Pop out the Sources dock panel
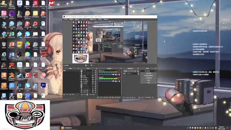Screen dimensions: 231x130 [96, 68]
